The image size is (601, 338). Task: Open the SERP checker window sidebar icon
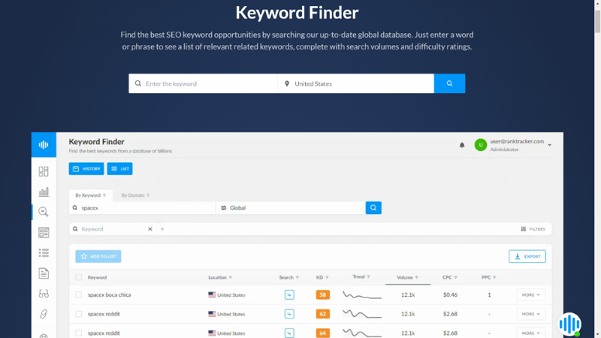(44, 232)
